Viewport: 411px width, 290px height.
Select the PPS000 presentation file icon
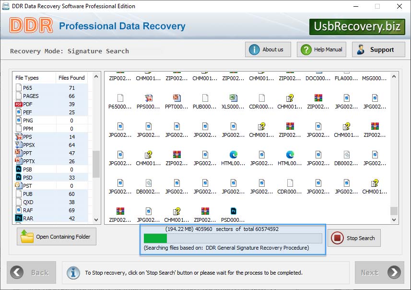[149, 98]
